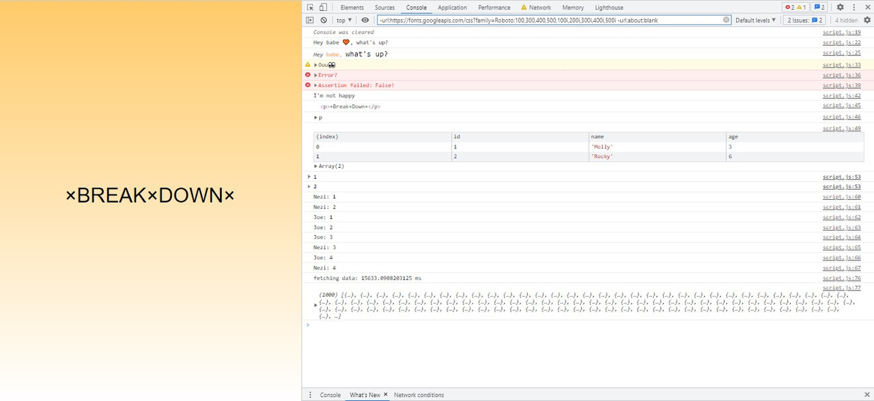Click the error icon beside Assertion failed
This screenshot has width=874, height=401.
[308, 85]
